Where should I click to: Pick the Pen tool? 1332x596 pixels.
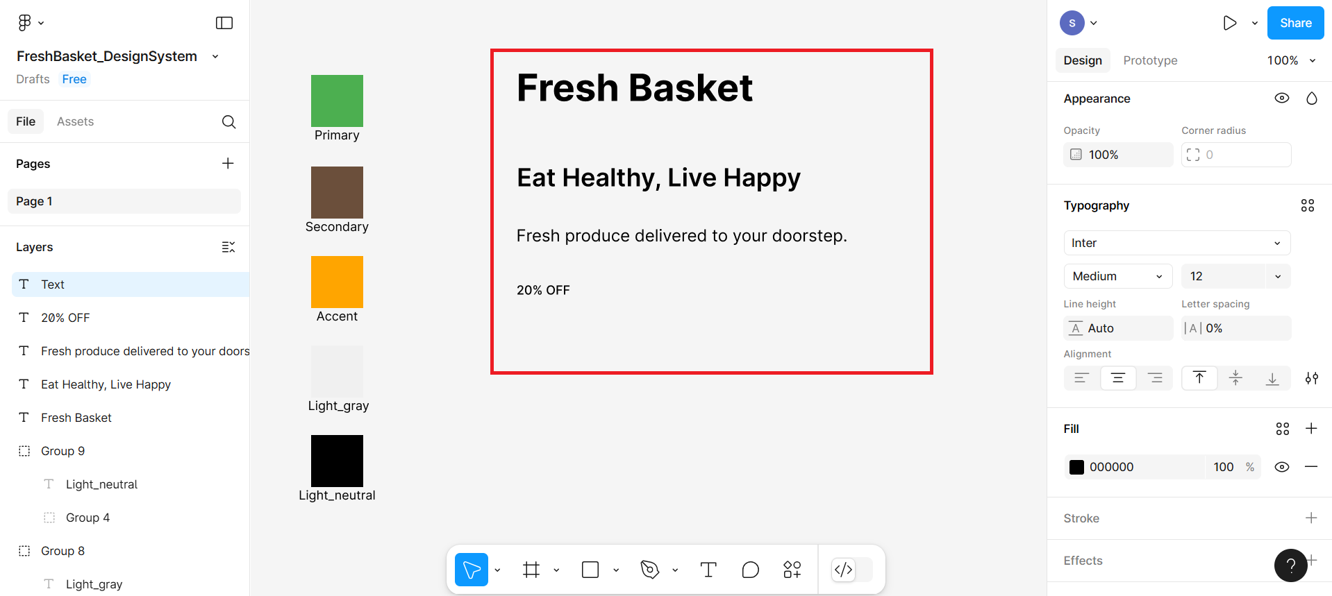point(649,570)
